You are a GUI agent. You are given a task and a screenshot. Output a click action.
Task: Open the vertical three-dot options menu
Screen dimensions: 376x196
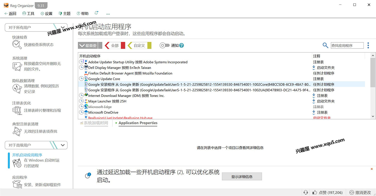(368, 45)
